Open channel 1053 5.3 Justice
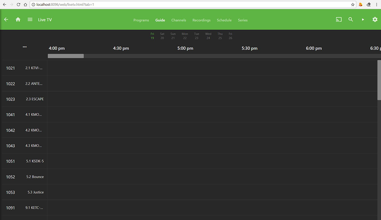Screen dimensions: 381x220 [24, 192]
